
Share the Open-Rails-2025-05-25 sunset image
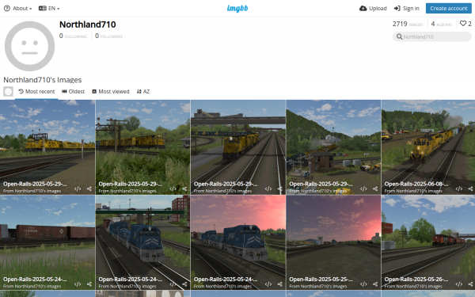pyautogui.click(x=375, y=284)
